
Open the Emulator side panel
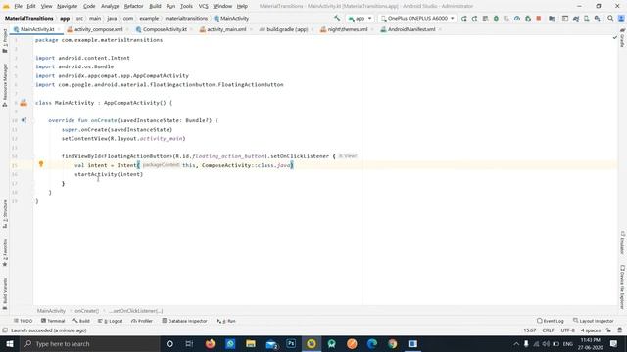pyautogui.click(x=623, y=242)
